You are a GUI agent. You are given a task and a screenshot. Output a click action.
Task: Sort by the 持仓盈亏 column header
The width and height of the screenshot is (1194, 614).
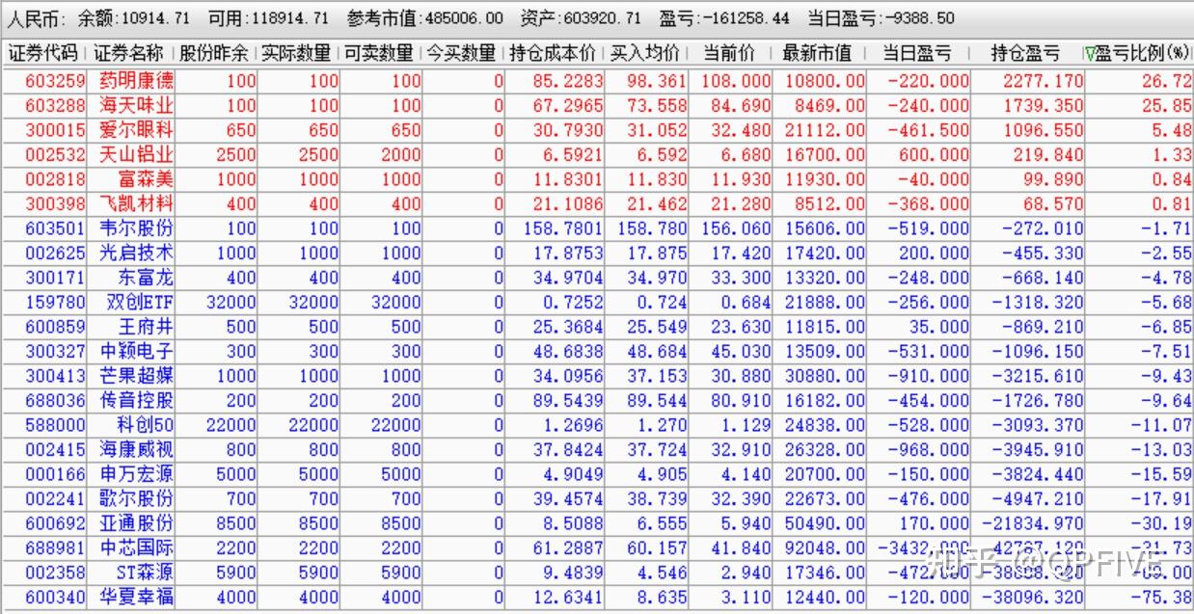(1026, 53)
